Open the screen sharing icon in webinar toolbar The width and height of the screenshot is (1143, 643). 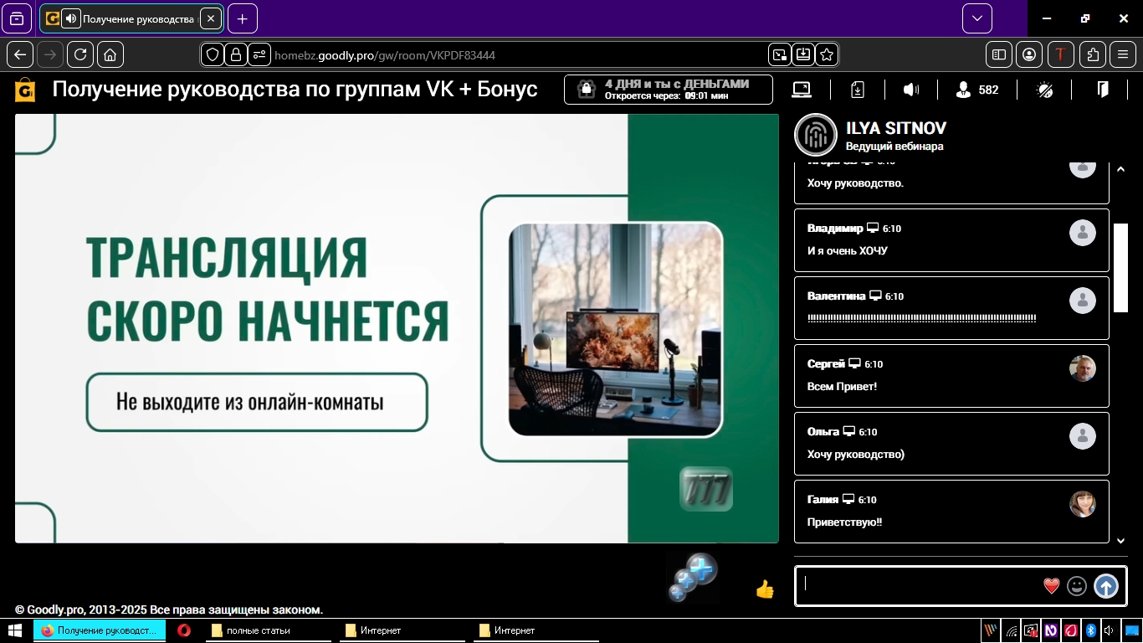[x=802, y=90]
